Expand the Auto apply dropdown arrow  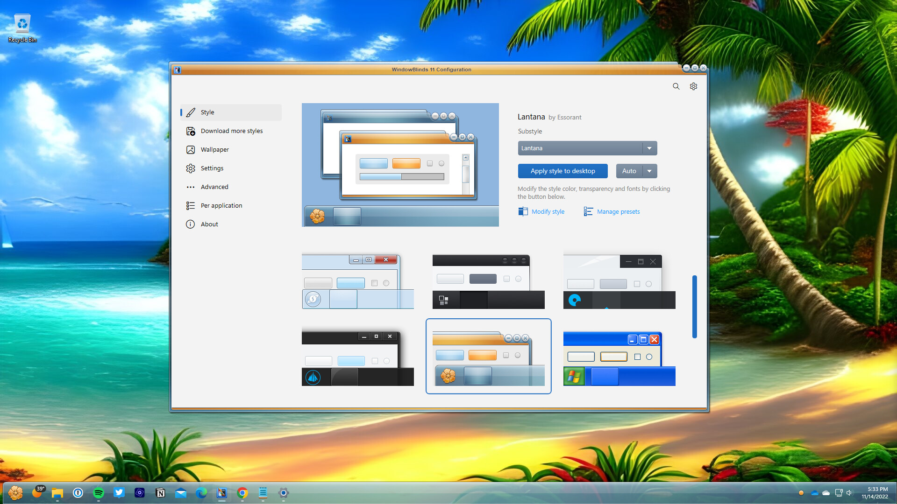(x=650, y=171)
